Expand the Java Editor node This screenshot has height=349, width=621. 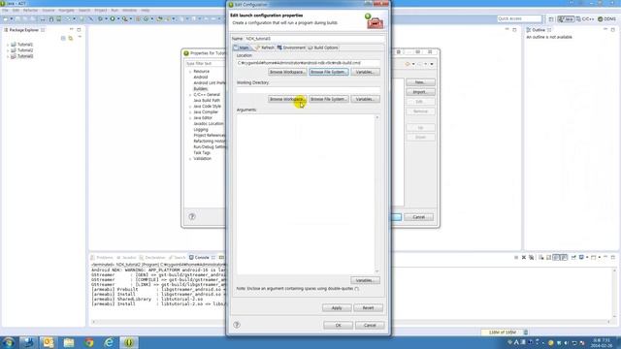click(x=190, y=118)
